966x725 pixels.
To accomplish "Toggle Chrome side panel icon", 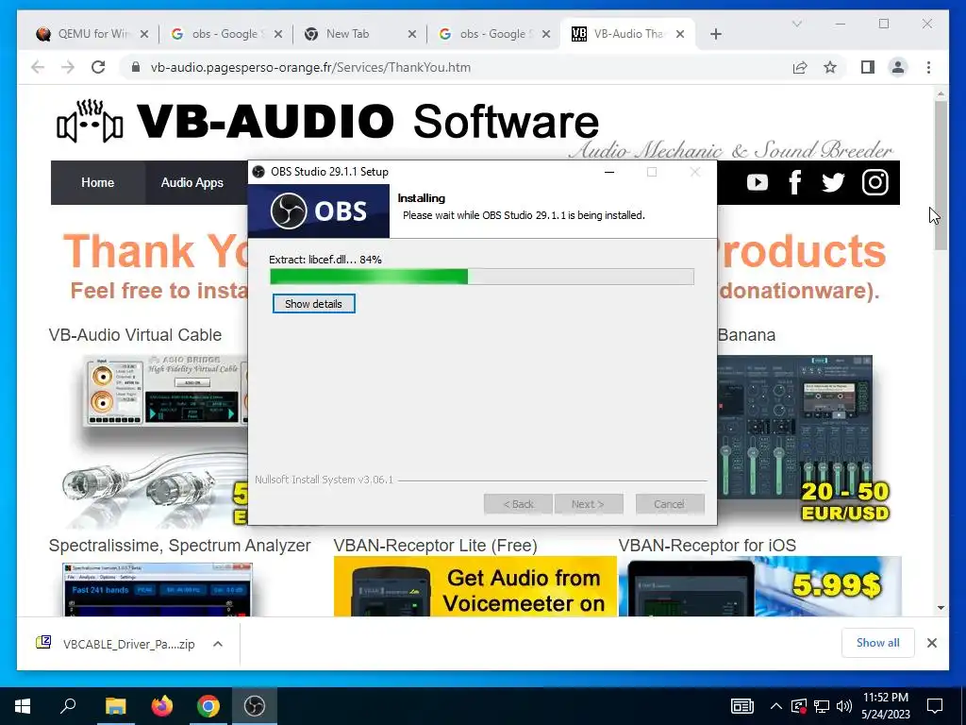I will [x=868, y=67].
